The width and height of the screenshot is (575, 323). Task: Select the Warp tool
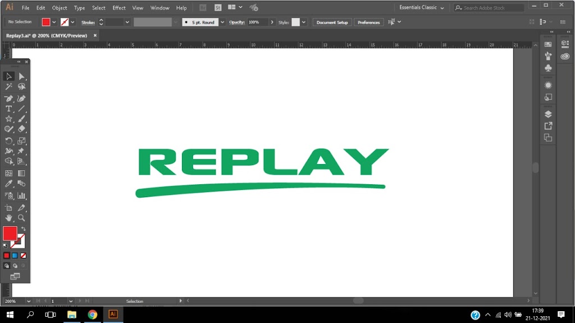8,151
